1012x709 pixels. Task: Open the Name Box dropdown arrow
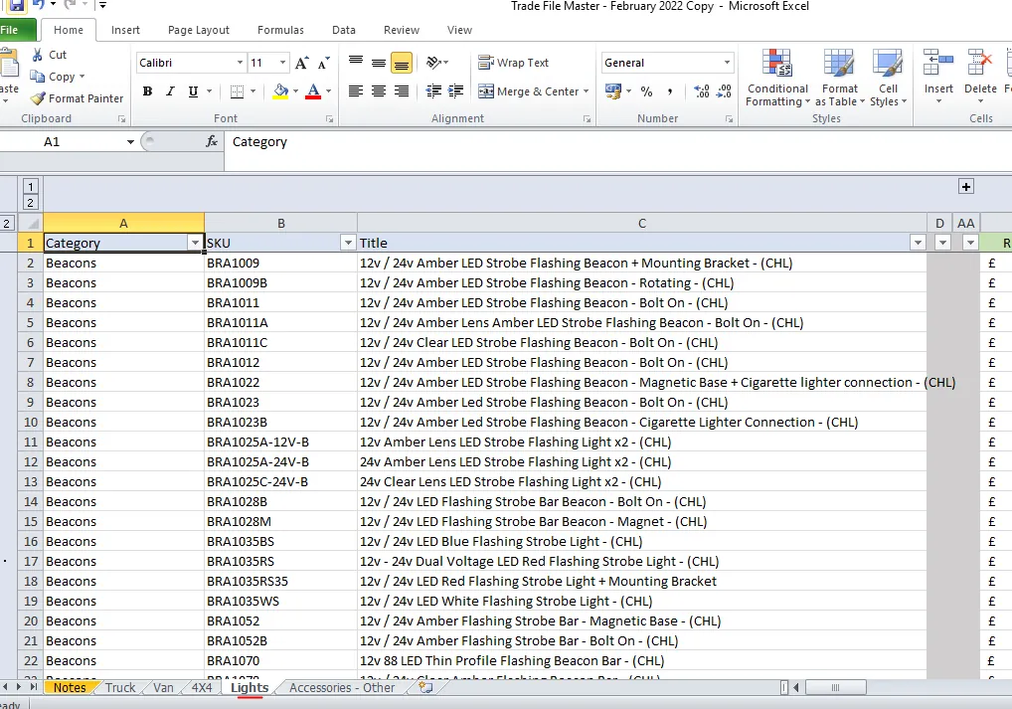pyautogui.click(x=130, y=141)
